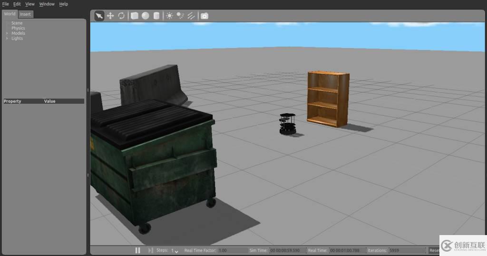Take a screenshot with camera icon

coord(205,16)
